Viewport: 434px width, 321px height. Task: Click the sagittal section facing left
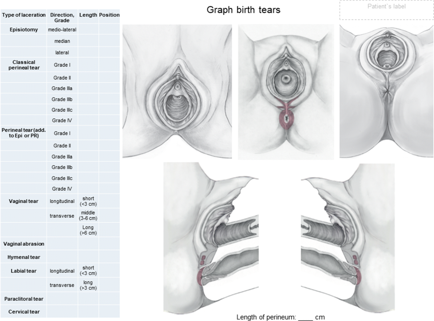(348, 238)
